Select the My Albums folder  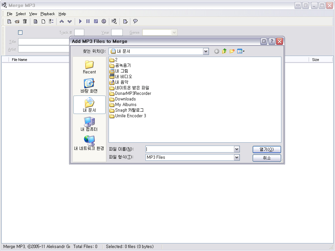123,104
